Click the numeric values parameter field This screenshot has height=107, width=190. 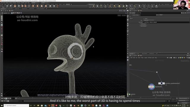(166, 22)
